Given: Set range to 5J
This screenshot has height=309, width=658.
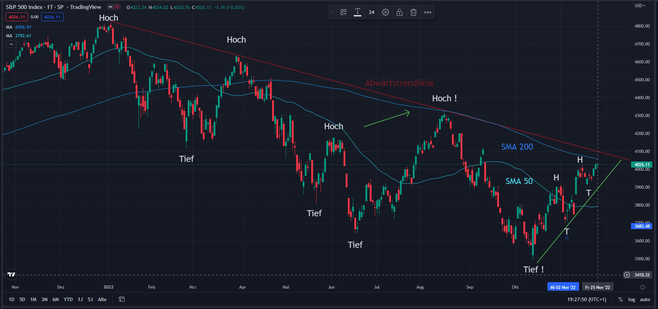Looking at the screenshot, I should tap(90, 300).
